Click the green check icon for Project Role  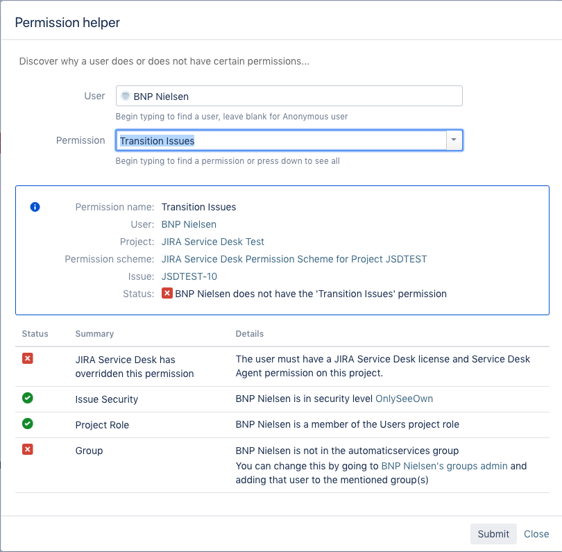28,424
